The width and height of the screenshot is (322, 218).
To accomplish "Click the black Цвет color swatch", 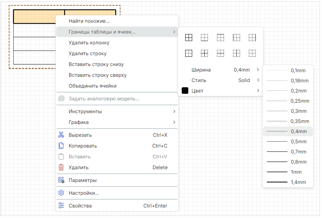I will click(x=185, y=91).
